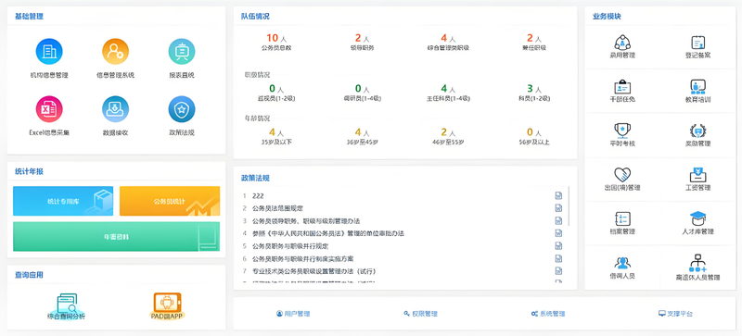Go to 权限管理 in bottom bar

tap(420, 313)
